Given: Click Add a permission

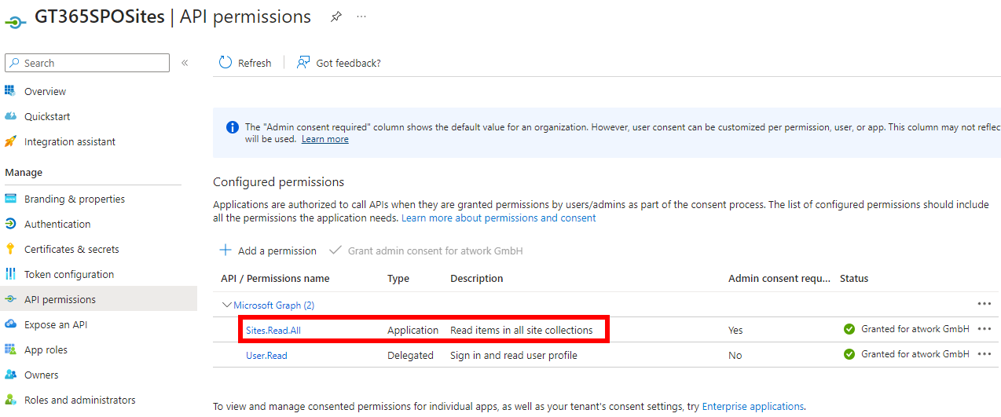Looking at the screenshot, I should point(277,251).
